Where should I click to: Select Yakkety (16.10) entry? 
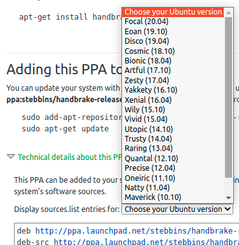click(x=173, y=90)
